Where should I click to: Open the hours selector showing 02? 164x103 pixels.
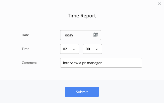pos(70,49)
